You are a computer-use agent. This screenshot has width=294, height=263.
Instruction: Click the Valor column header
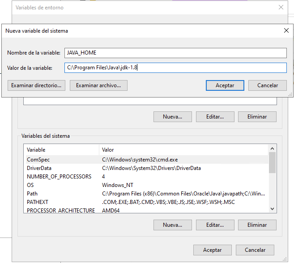[x=184, y=150]
